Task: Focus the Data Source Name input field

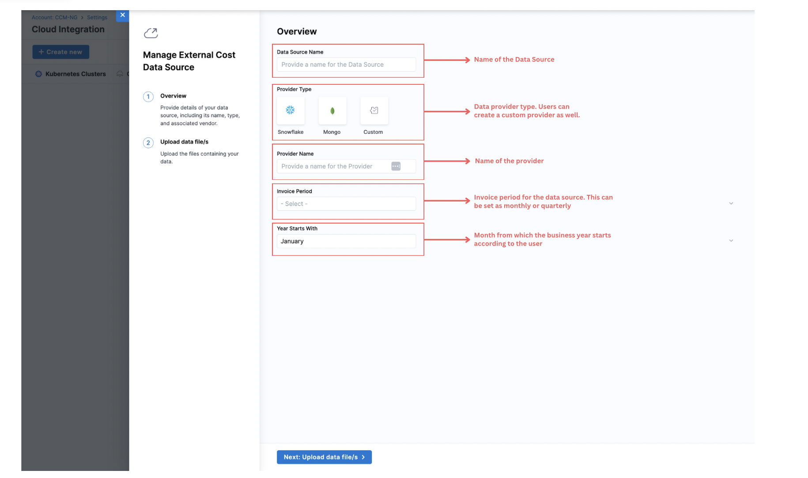Action: [x=346, y=64]
